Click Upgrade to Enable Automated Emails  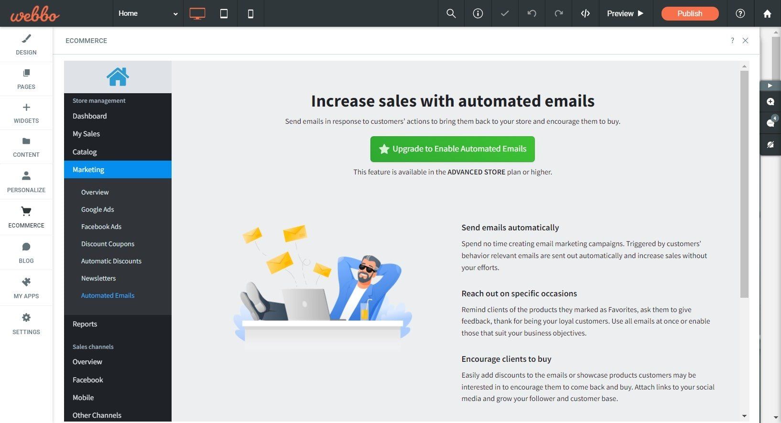coord(453,149)
